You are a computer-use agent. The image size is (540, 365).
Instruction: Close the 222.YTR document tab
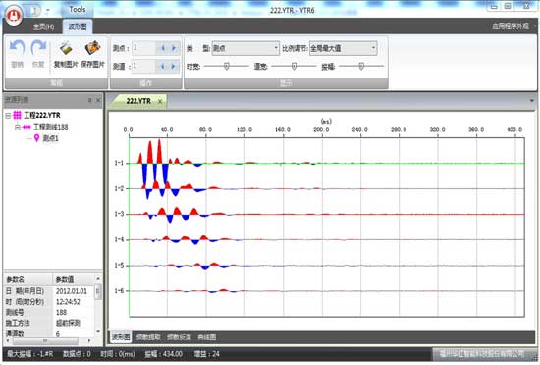(x=160, y=101)
